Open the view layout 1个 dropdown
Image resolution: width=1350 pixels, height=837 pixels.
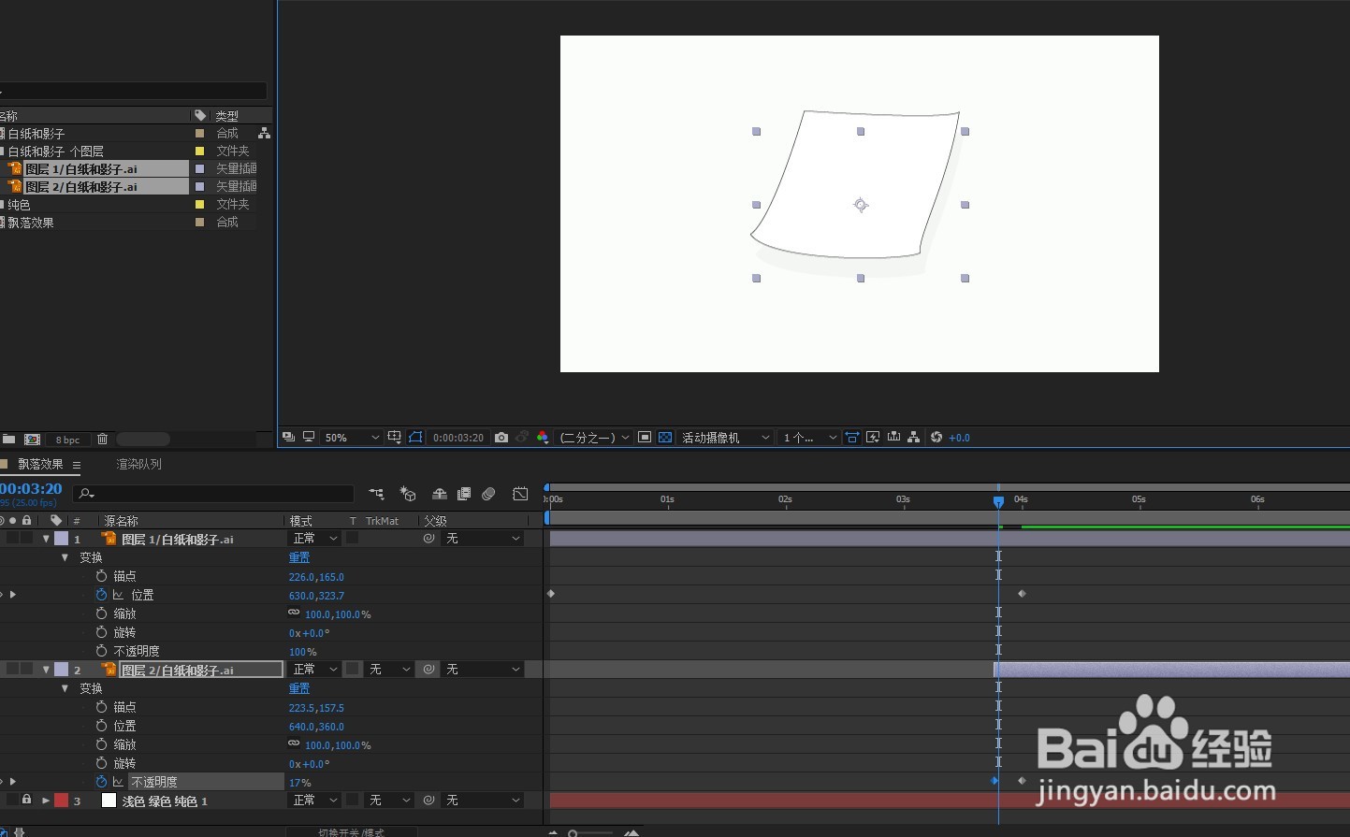click(809, 438)
